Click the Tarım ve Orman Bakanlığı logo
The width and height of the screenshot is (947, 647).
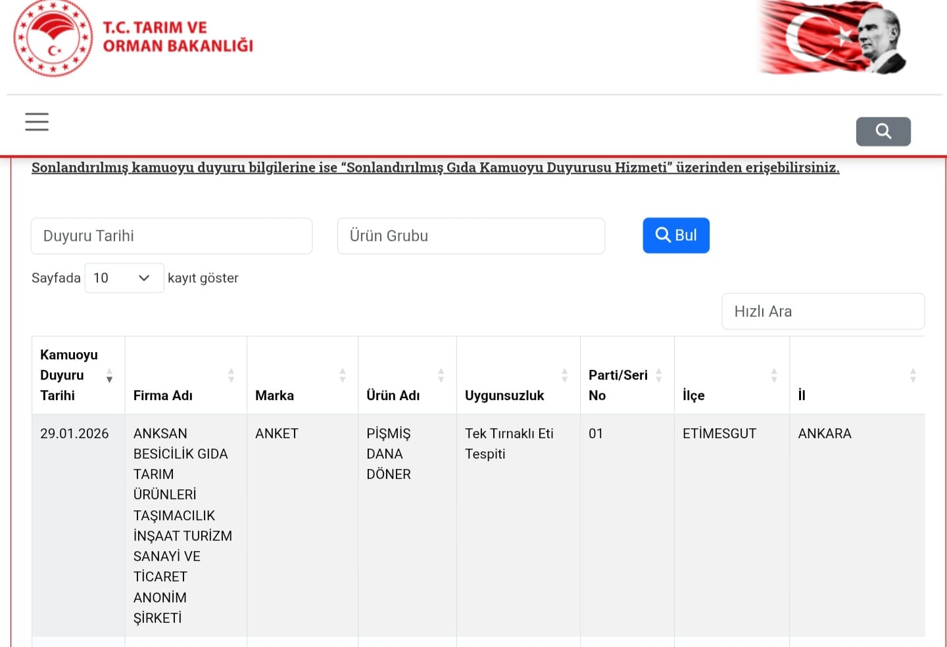tap(133, 38)
